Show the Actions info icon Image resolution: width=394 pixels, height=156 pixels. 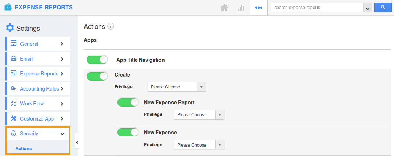pyautogui.click(x=111, y=26)
